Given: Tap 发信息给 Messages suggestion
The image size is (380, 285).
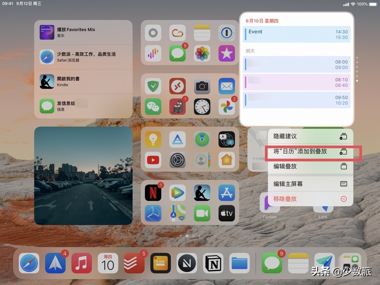Looking at the screenshot, I should [x=83, y=106].
